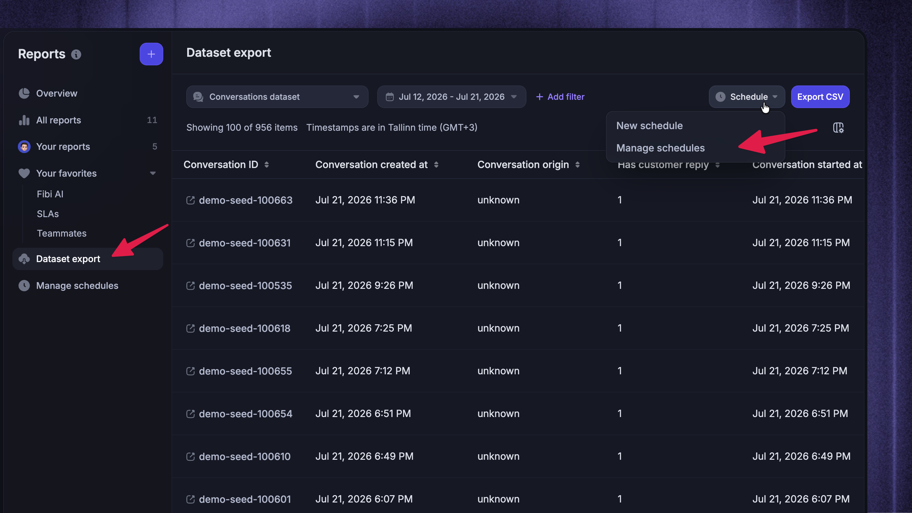
Task: Open the Overview pie chart icon
Action: click(24, 93)
